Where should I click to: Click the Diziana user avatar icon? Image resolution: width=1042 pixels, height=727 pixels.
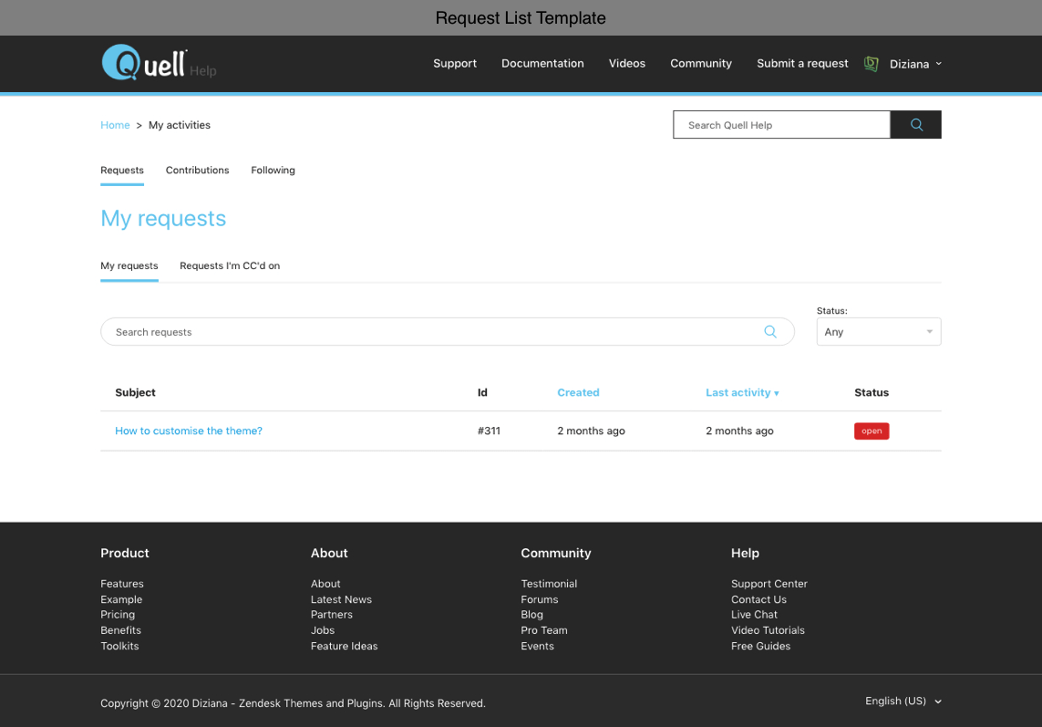(x=872, y=64)
